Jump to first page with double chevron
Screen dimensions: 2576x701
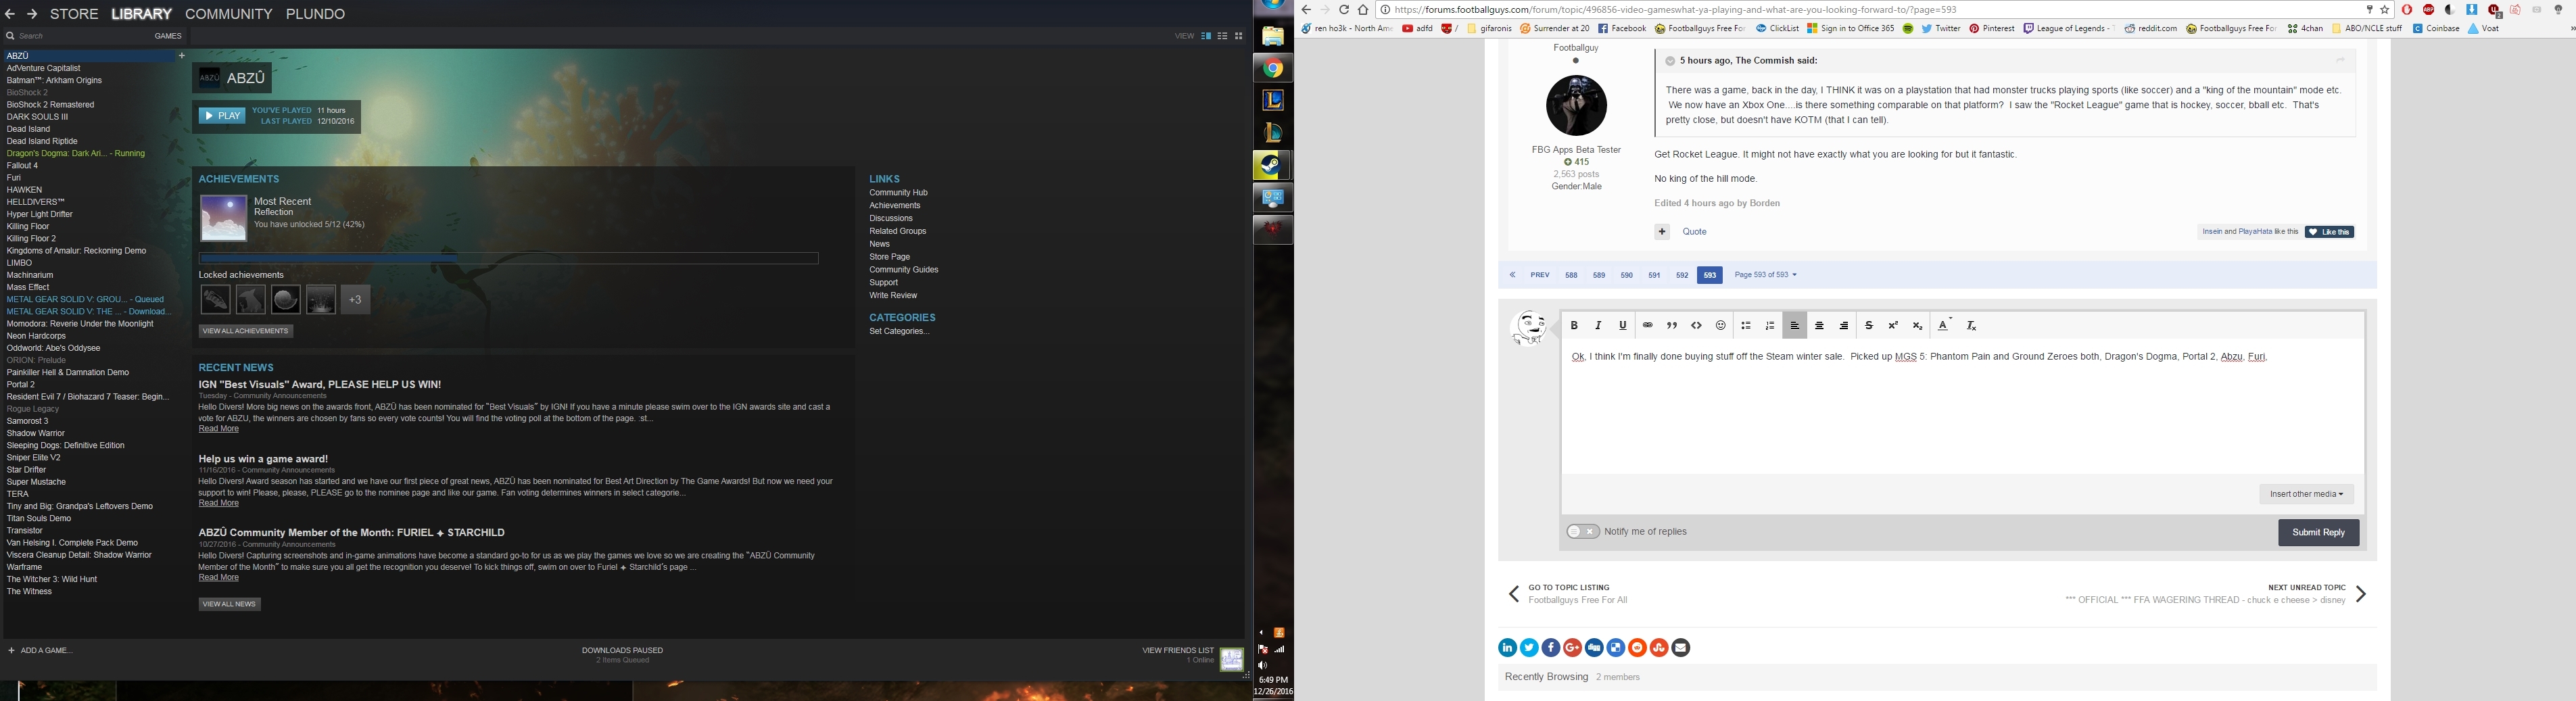tap(1512, 275)
